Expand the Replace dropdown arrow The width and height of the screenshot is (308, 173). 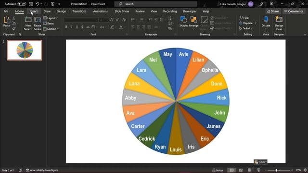point(256,23)
